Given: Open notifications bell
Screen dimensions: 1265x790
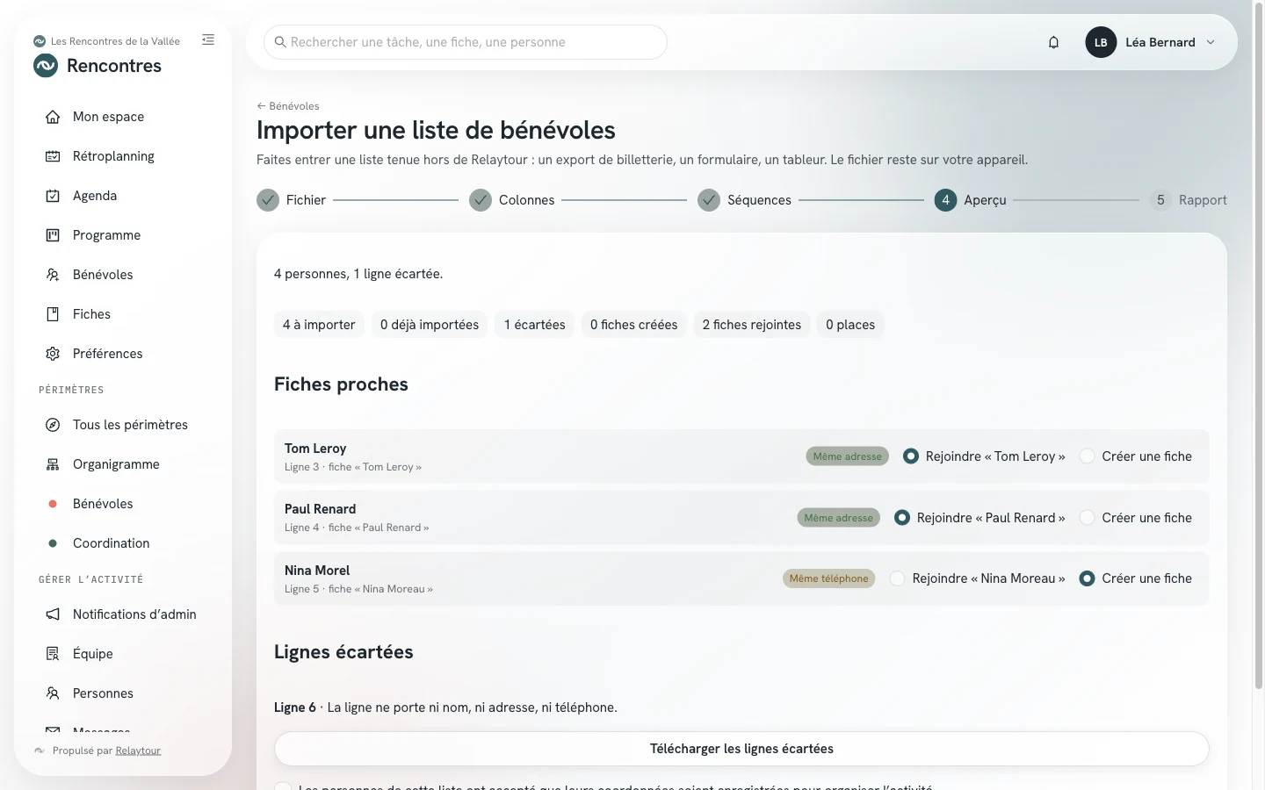Looking at the screenshot, I should click(x=1053, y=42).
